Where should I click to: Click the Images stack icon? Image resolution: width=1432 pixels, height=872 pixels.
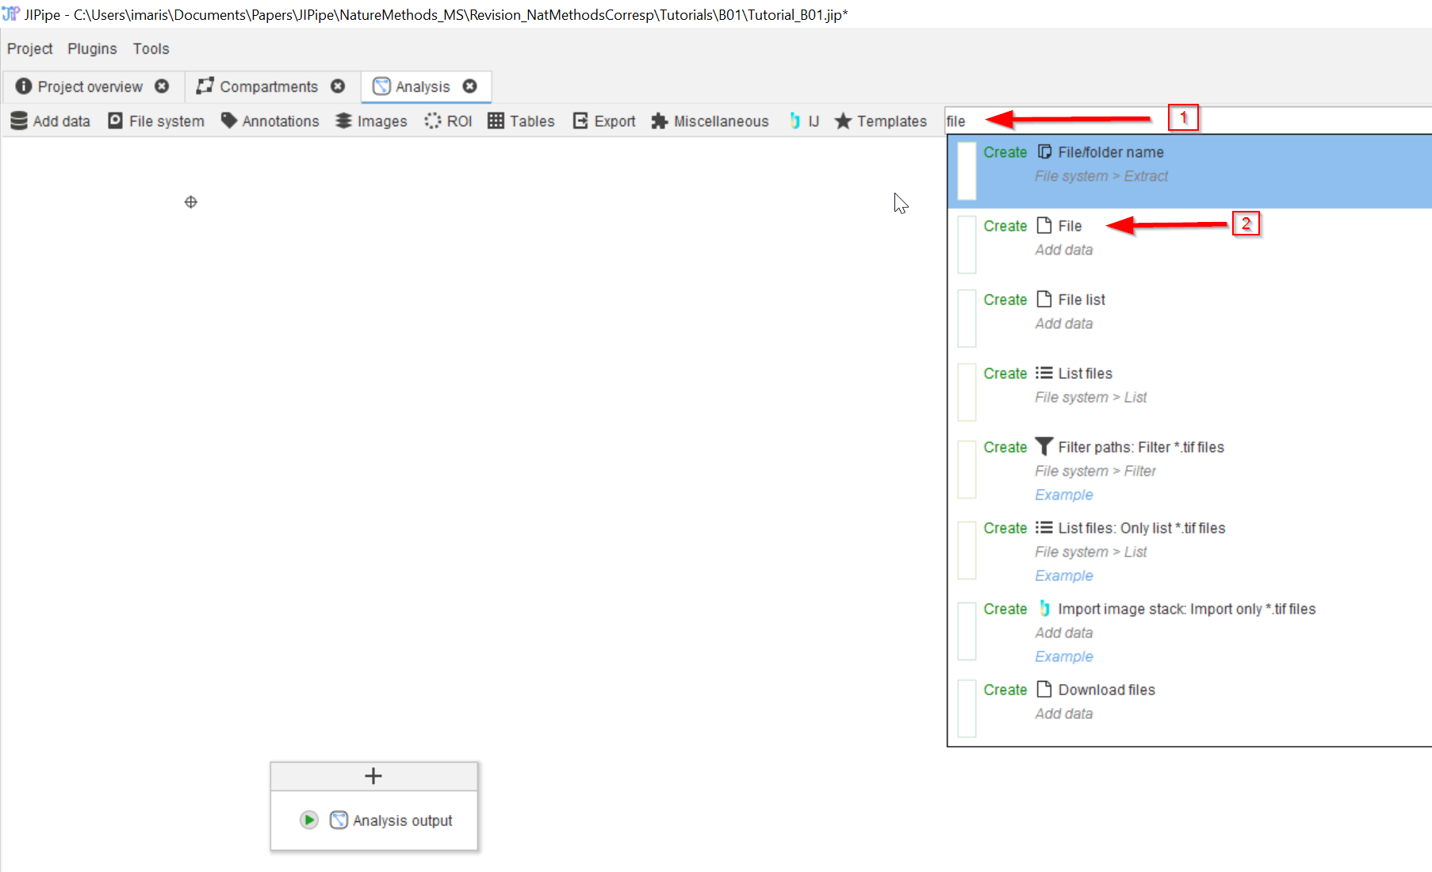343,120
